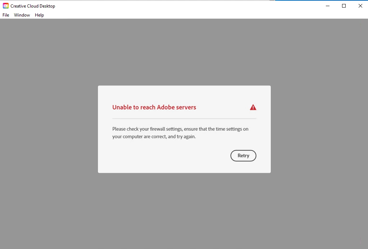The height and width of the screenshot is (249, 368).
Task: Select the 'Unable to reach Adobe servers' heading
Action: (x=154, y=107)
